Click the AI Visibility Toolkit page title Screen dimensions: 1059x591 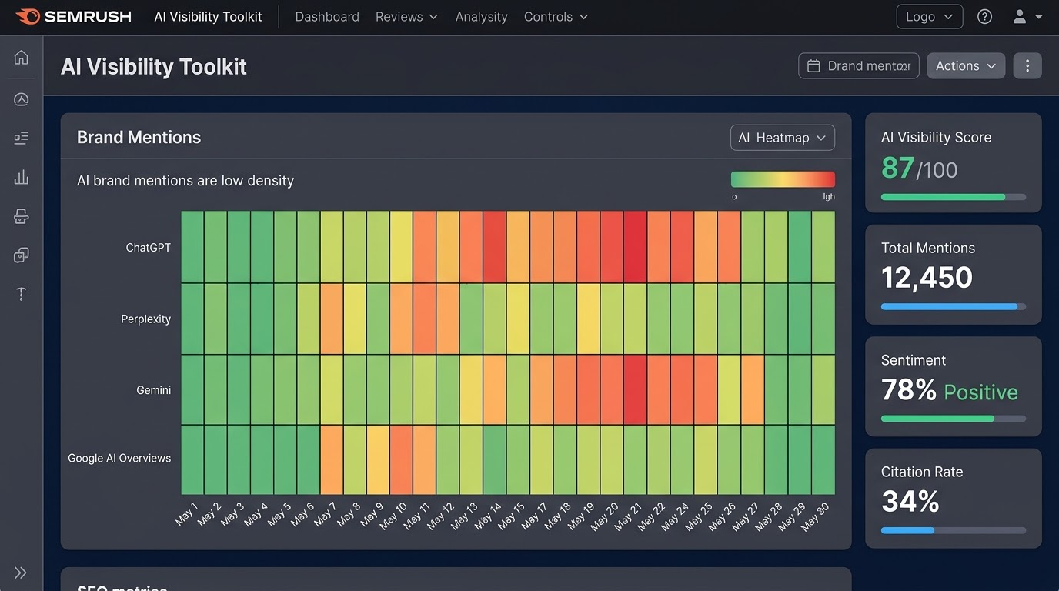click(154, 66)
